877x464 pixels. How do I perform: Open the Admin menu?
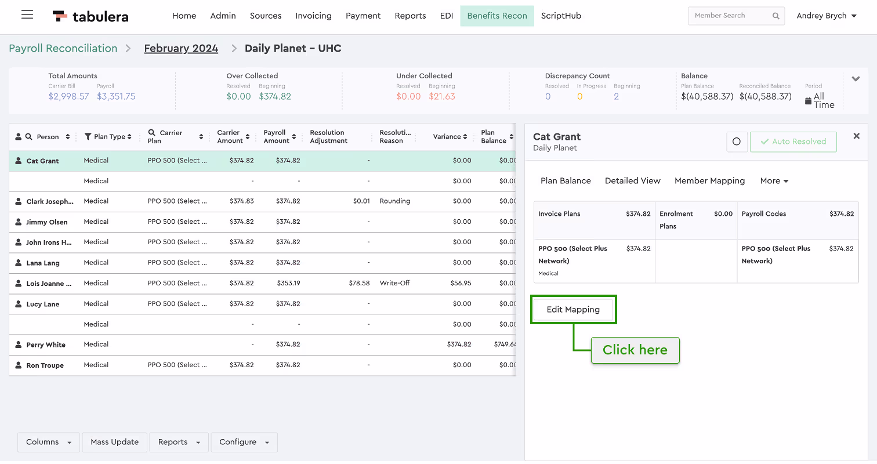[223, 16]
